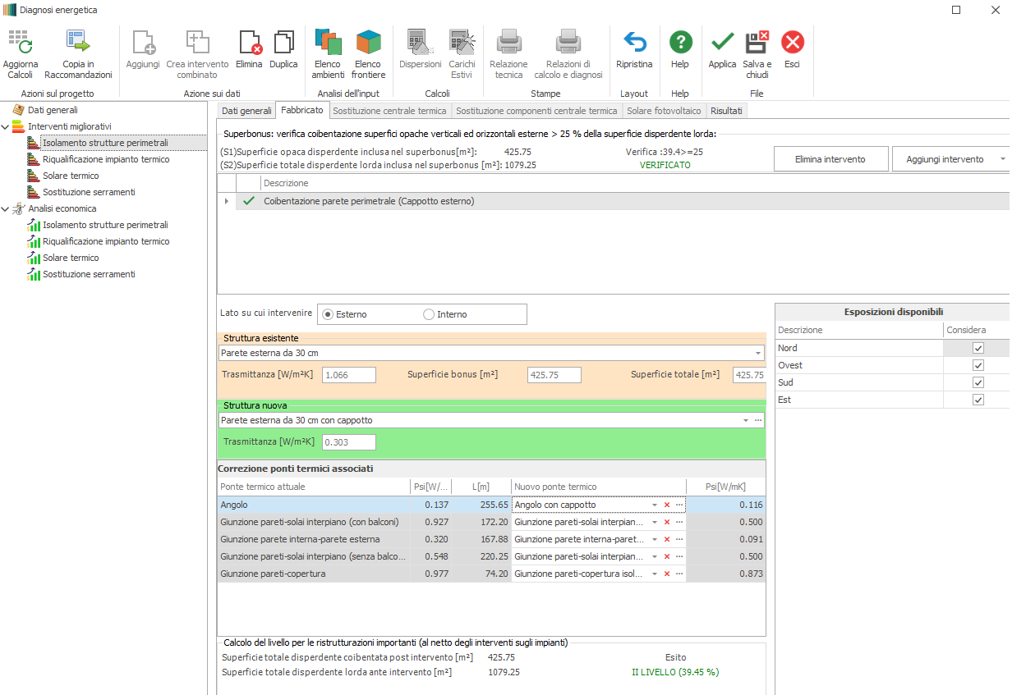Open the Struttura esistente dropdown
Viewport: 1012px width, 695px height.
tap(757, 354)
